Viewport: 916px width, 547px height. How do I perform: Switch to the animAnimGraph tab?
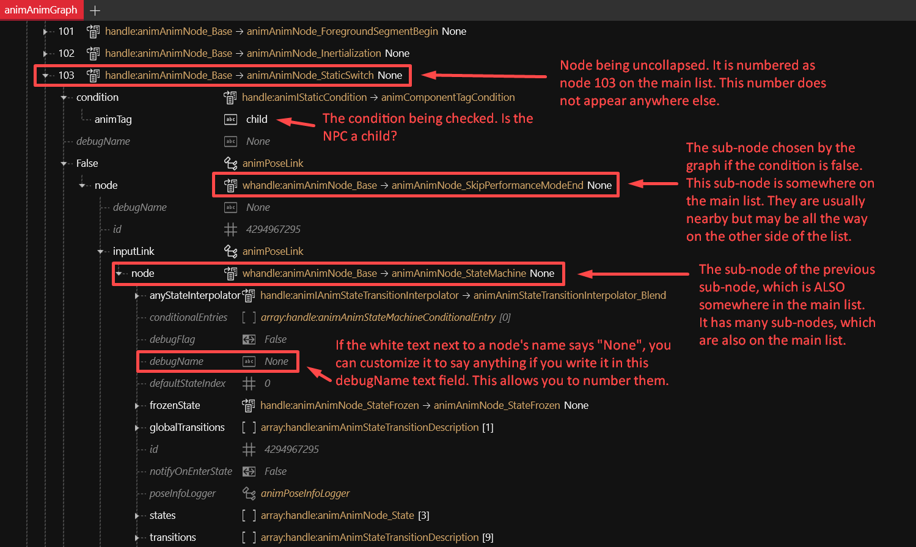(42, 10)
